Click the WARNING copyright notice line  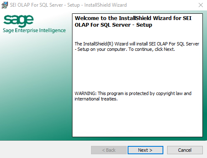click(133, 93)
